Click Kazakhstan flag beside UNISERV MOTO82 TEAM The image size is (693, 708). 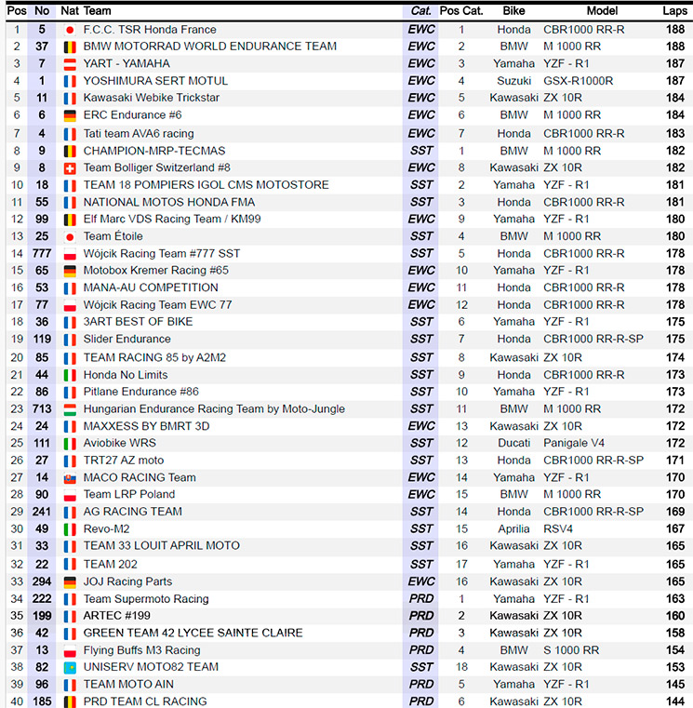tap(70, 668)
